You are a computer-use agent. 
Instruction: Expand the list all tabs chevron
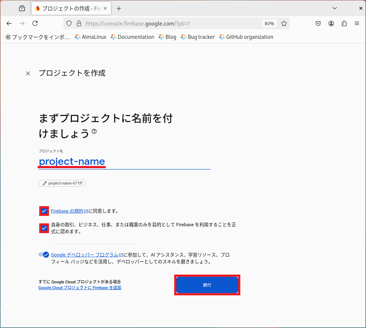(x=335, y=8)
